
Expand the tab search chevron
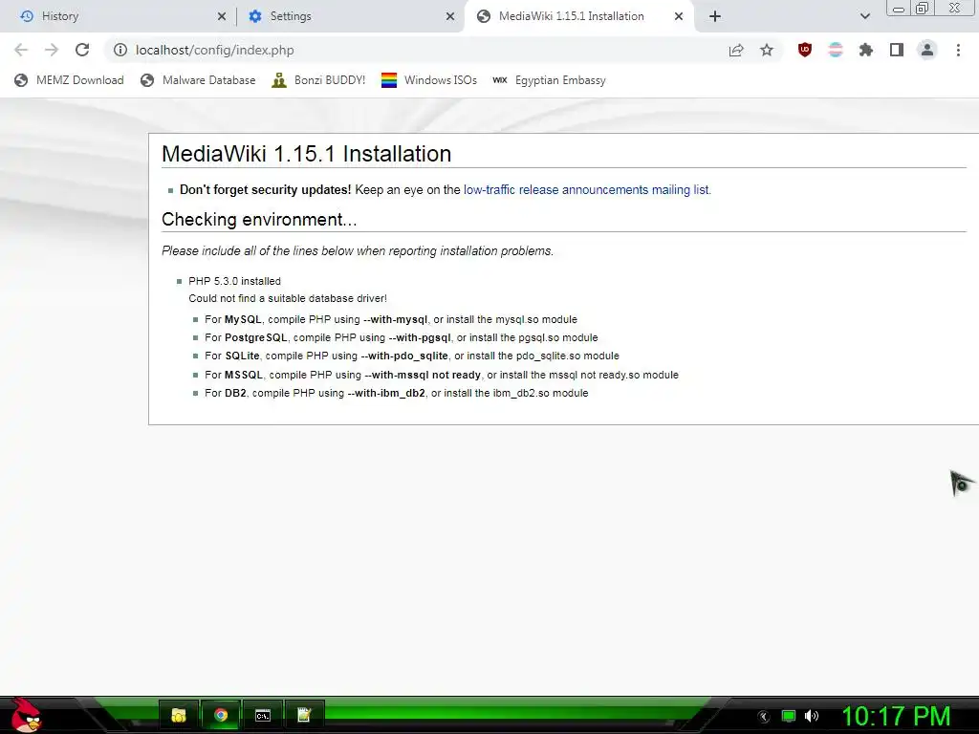coord(864,16)
